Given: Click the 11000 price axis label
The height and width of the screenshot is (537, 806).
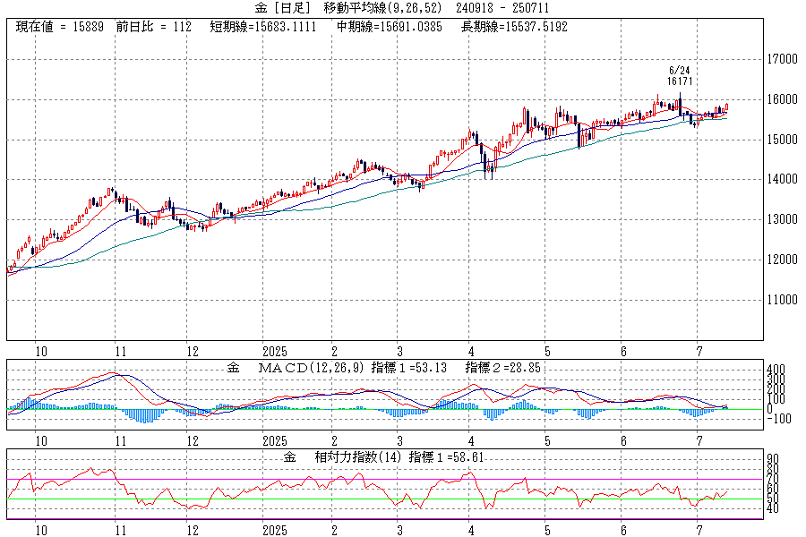Looking at the screenshot, I should click(783, 300).
